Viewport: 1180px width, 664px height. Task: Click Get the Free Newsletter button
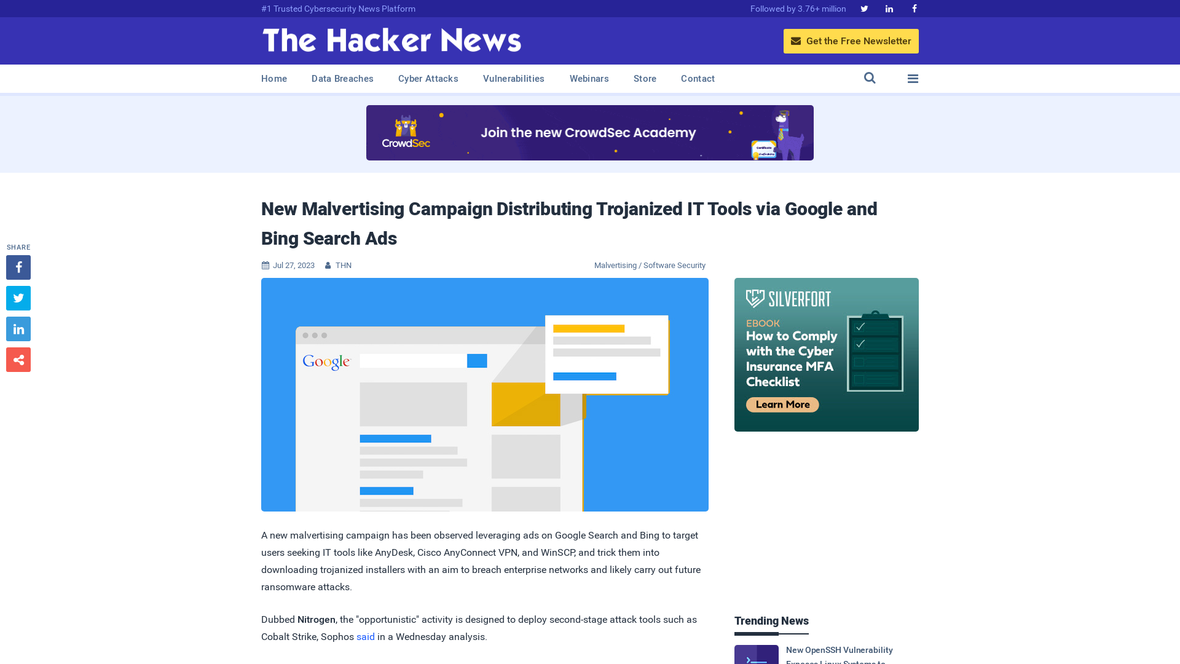coord(851,41)
